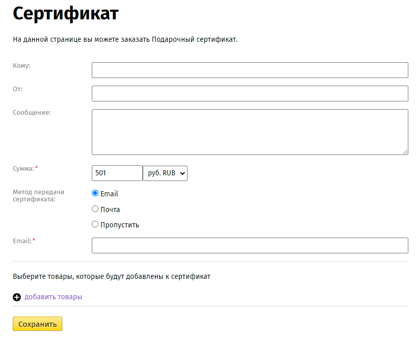Click inside the Сообщение text area
This screenshot has width=416, height=338.
(250, 132)
